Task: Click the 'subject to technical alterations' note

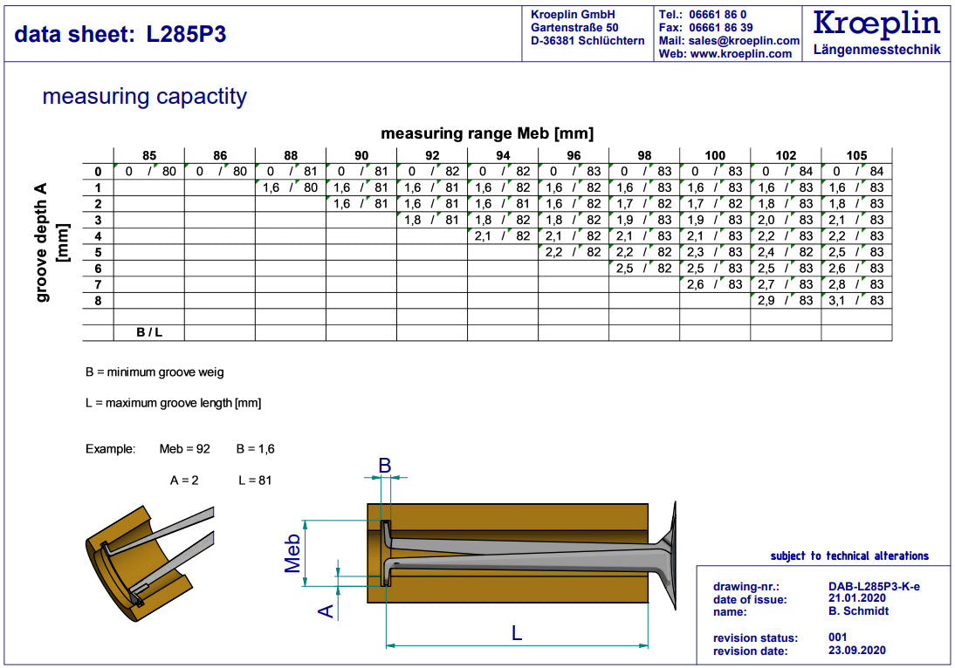Action: 849,556
